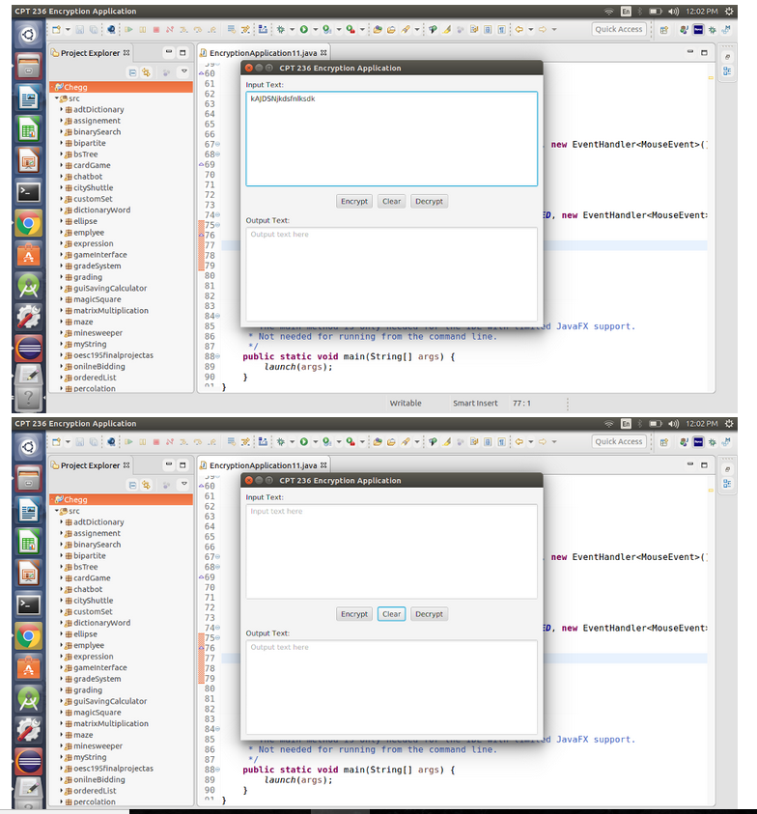
Task: Open Back history dropdown arrow in lower toolbar
Action: tap(531, 442)
